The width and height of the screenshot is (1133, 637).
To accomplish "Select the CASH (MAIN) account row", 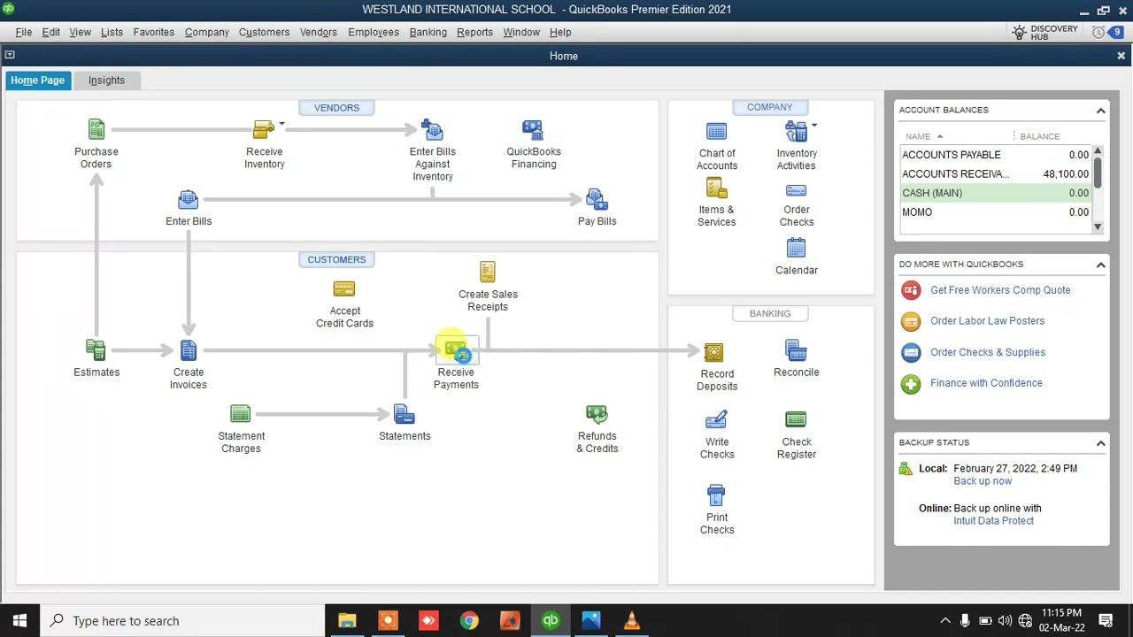I will pyautogui.click(x=996, y=193).
